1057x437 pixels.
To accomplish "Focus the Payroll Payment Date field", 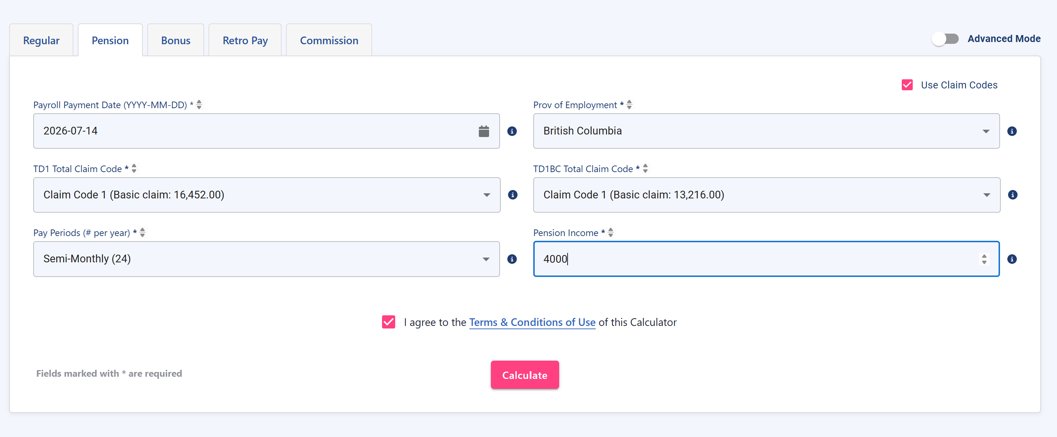I will point(266,131).
